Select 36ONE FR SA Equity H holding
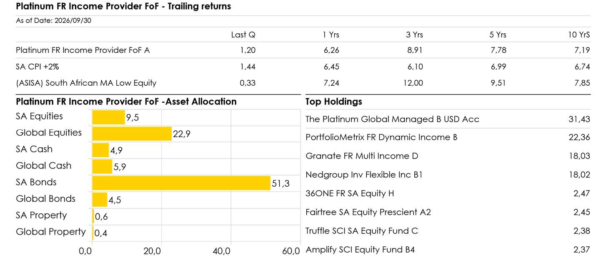The width and height of the screenshot is (606, 260). pos(350,193)
